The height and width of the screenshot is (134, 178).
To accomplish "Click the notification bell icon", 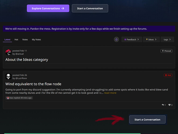I will (116, 39).
